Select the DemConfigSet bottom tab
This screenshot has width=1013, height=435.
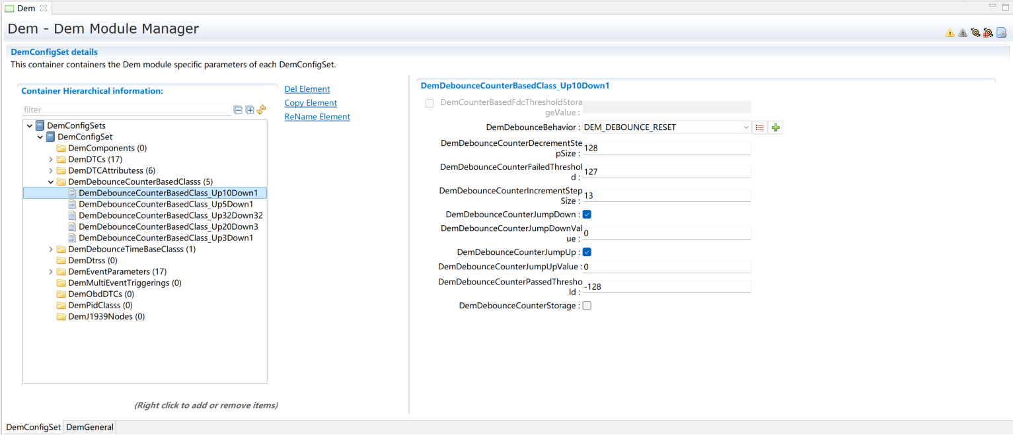33,427
